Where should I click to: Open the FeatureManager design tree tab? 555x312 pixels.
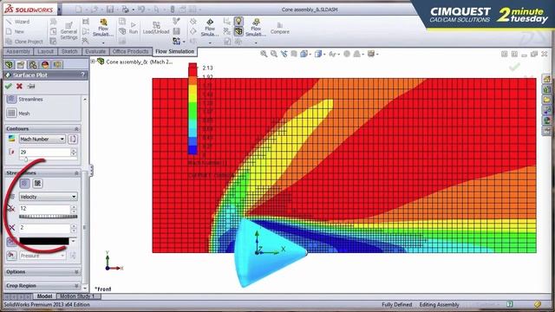(x=9, y=64)
